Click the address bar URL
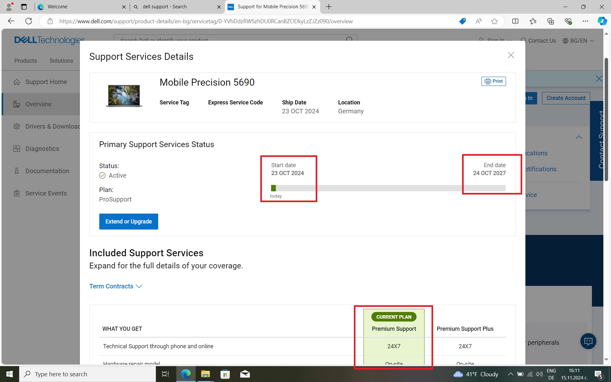The image size is (611, 382). [x=206, y=21]
